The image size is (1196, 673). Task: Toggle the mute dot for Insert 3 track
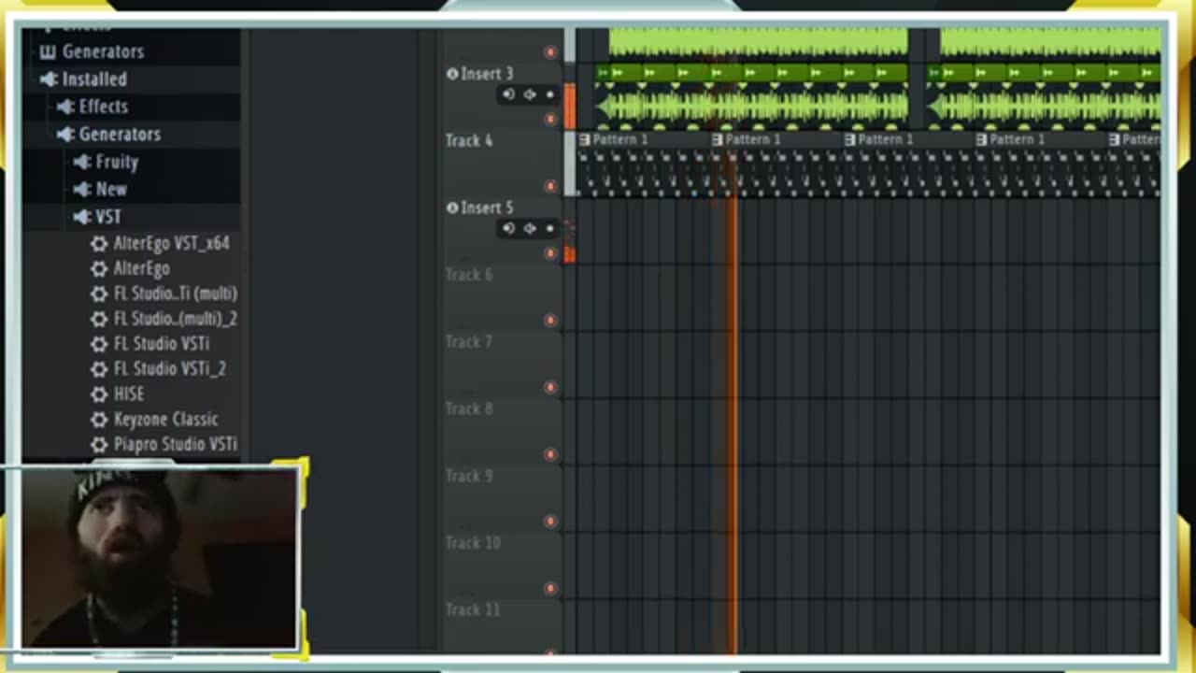[x=550, y=119]
